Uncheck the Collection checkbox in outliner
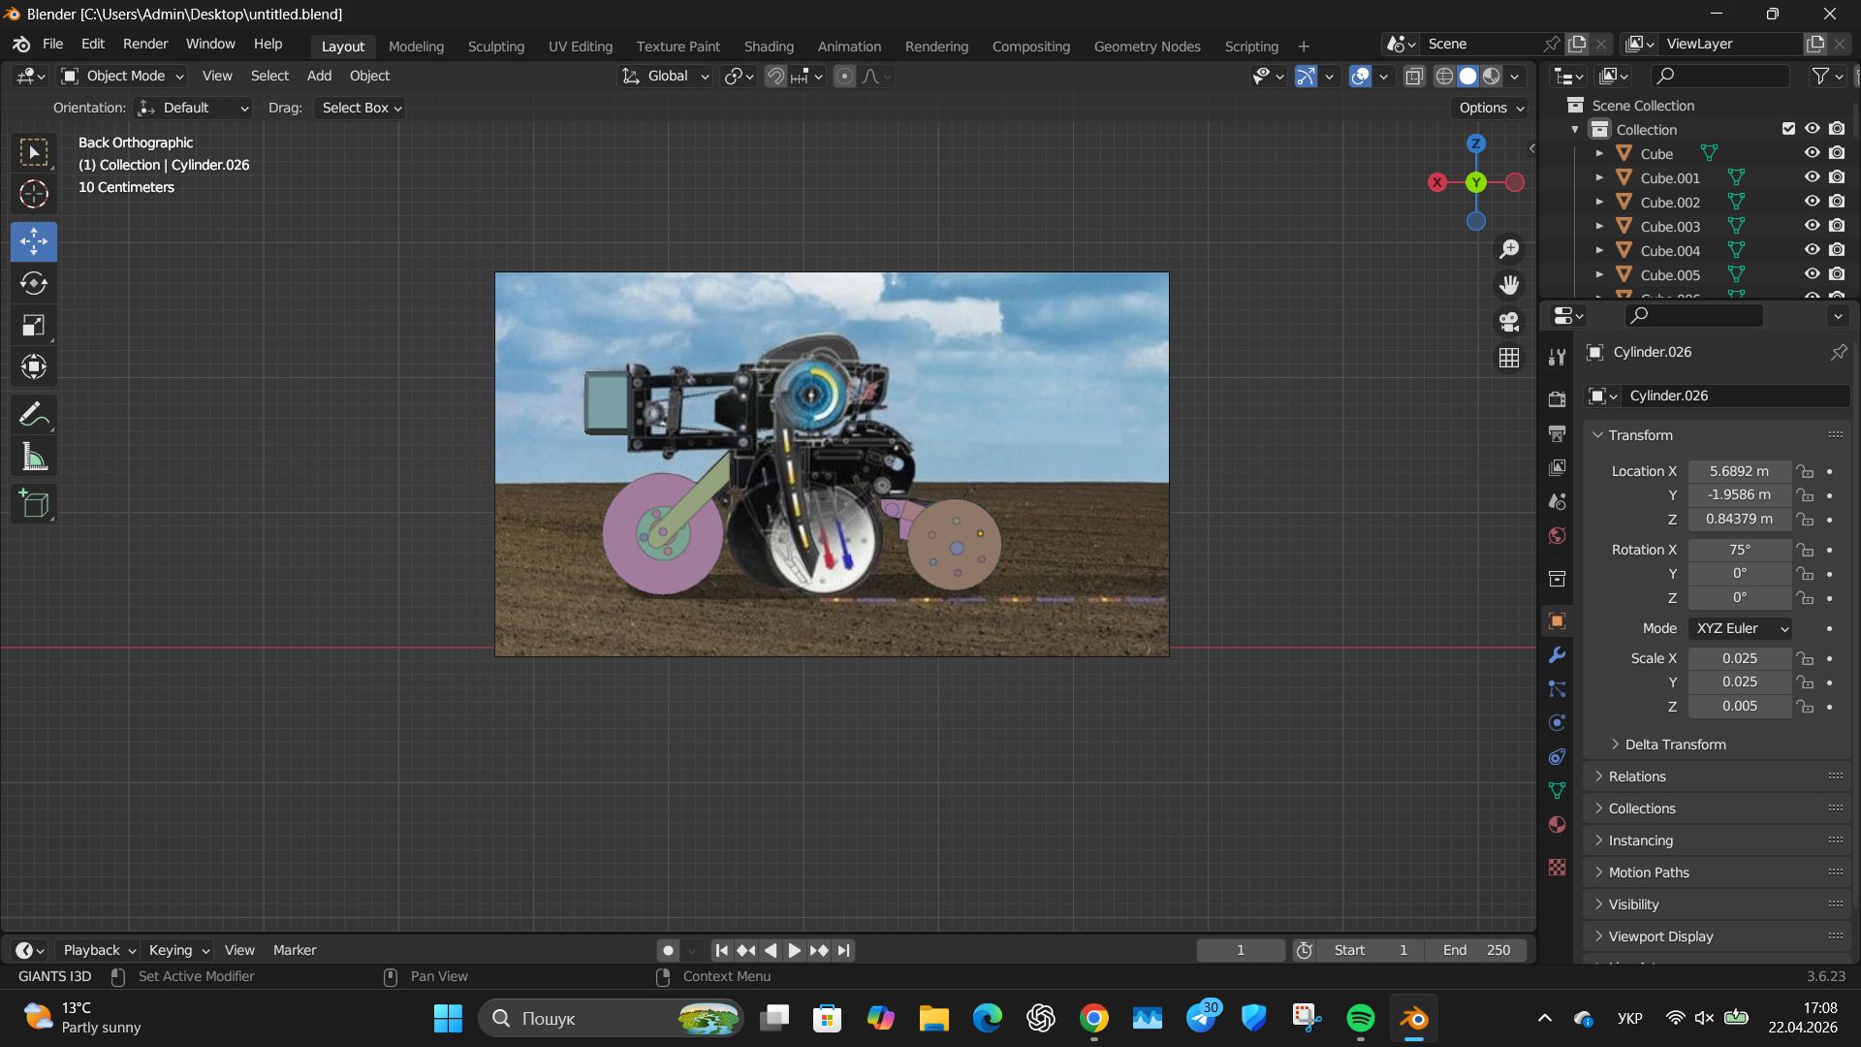Viewport: 1861px width, 1047px height. [1787, 128]
